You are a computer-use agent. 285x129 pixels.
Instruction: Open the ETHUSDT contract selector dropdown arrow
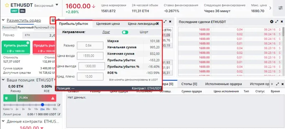point(57,5)
